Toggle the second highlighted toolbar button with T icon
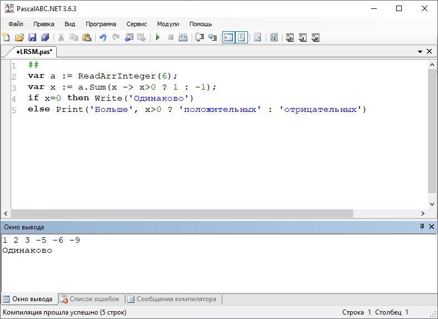This screenshot has height=319, width=438. click(x=241, y=37)
